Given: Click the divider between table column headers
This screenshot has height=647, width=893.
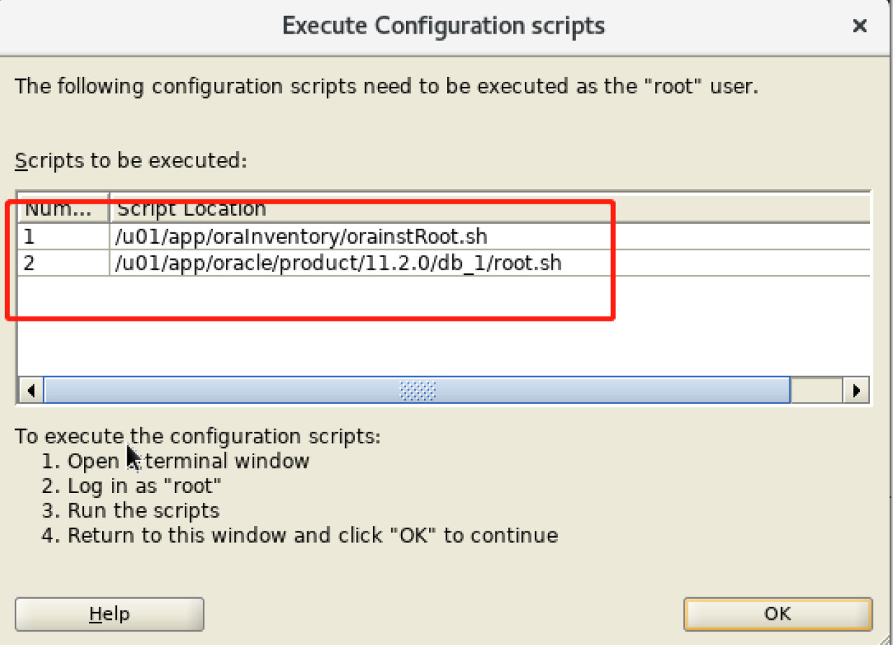Looking at the screenshot, I should coord(110,209).
